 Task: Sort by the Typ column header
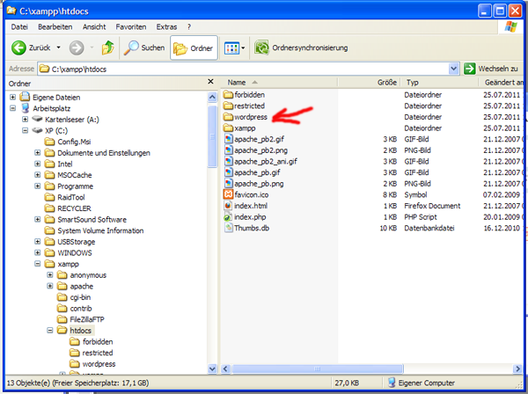(x=439, y=83)
